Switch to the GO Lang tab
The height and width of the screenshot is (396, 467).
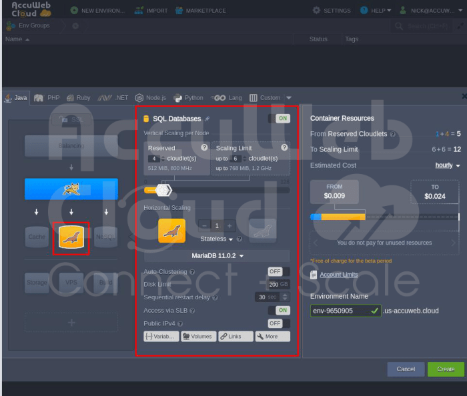pyautogui.click(x=226, y=97)
